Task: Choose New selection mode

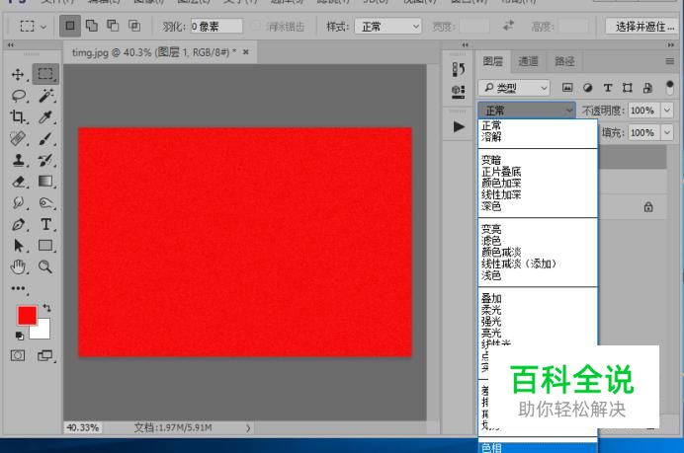Action: pyautogui.click(x=70, y=26)
